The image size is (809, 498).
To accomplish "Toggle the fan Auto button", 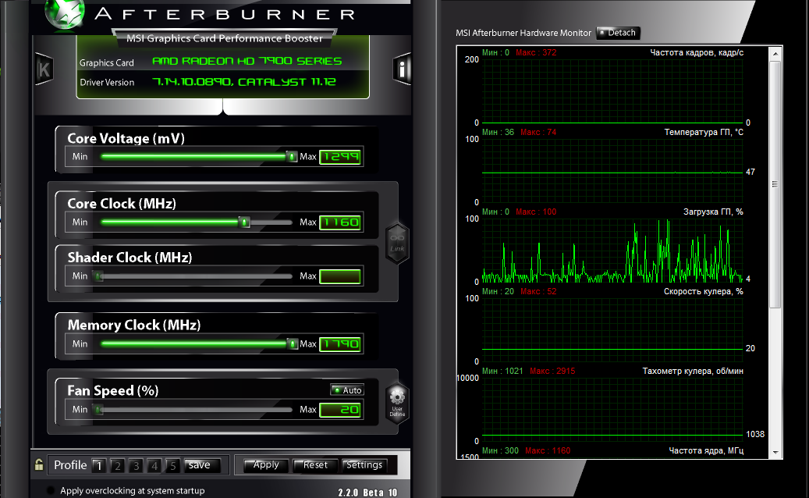I will point(347,390).
